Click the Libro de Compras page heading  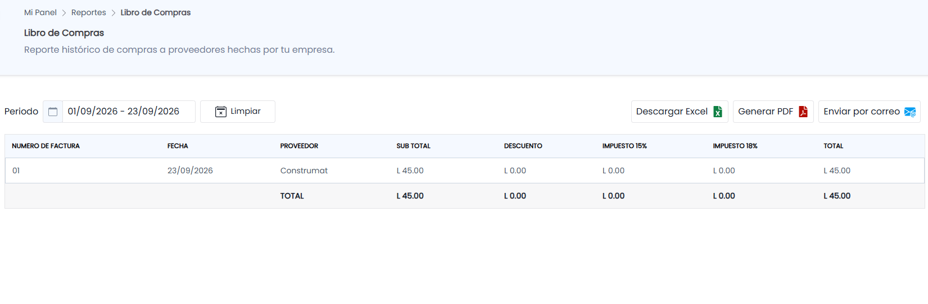coord(64,33)
